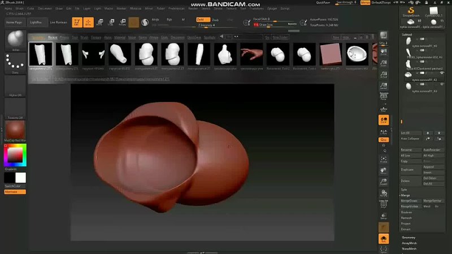
Task: Select the SimpleBrush tool icon
Action: [411, 12]
